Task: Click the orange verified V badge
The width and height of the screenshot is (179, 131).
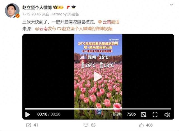Action: pyautogui.click(x=17, y=16)
